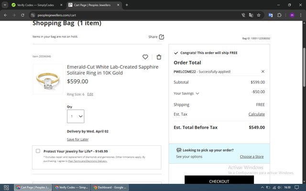Viewport: 306px width, 191px height.
Task: Click the Bag ID number text
Action: [x=256, y=38]
